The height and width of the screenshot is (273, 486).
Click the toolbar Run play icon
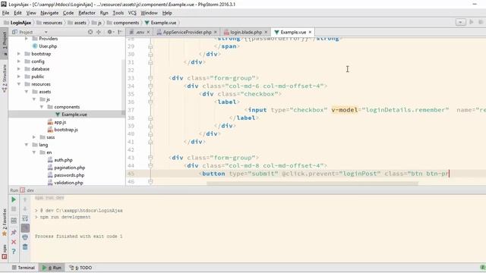coord(472,22)
